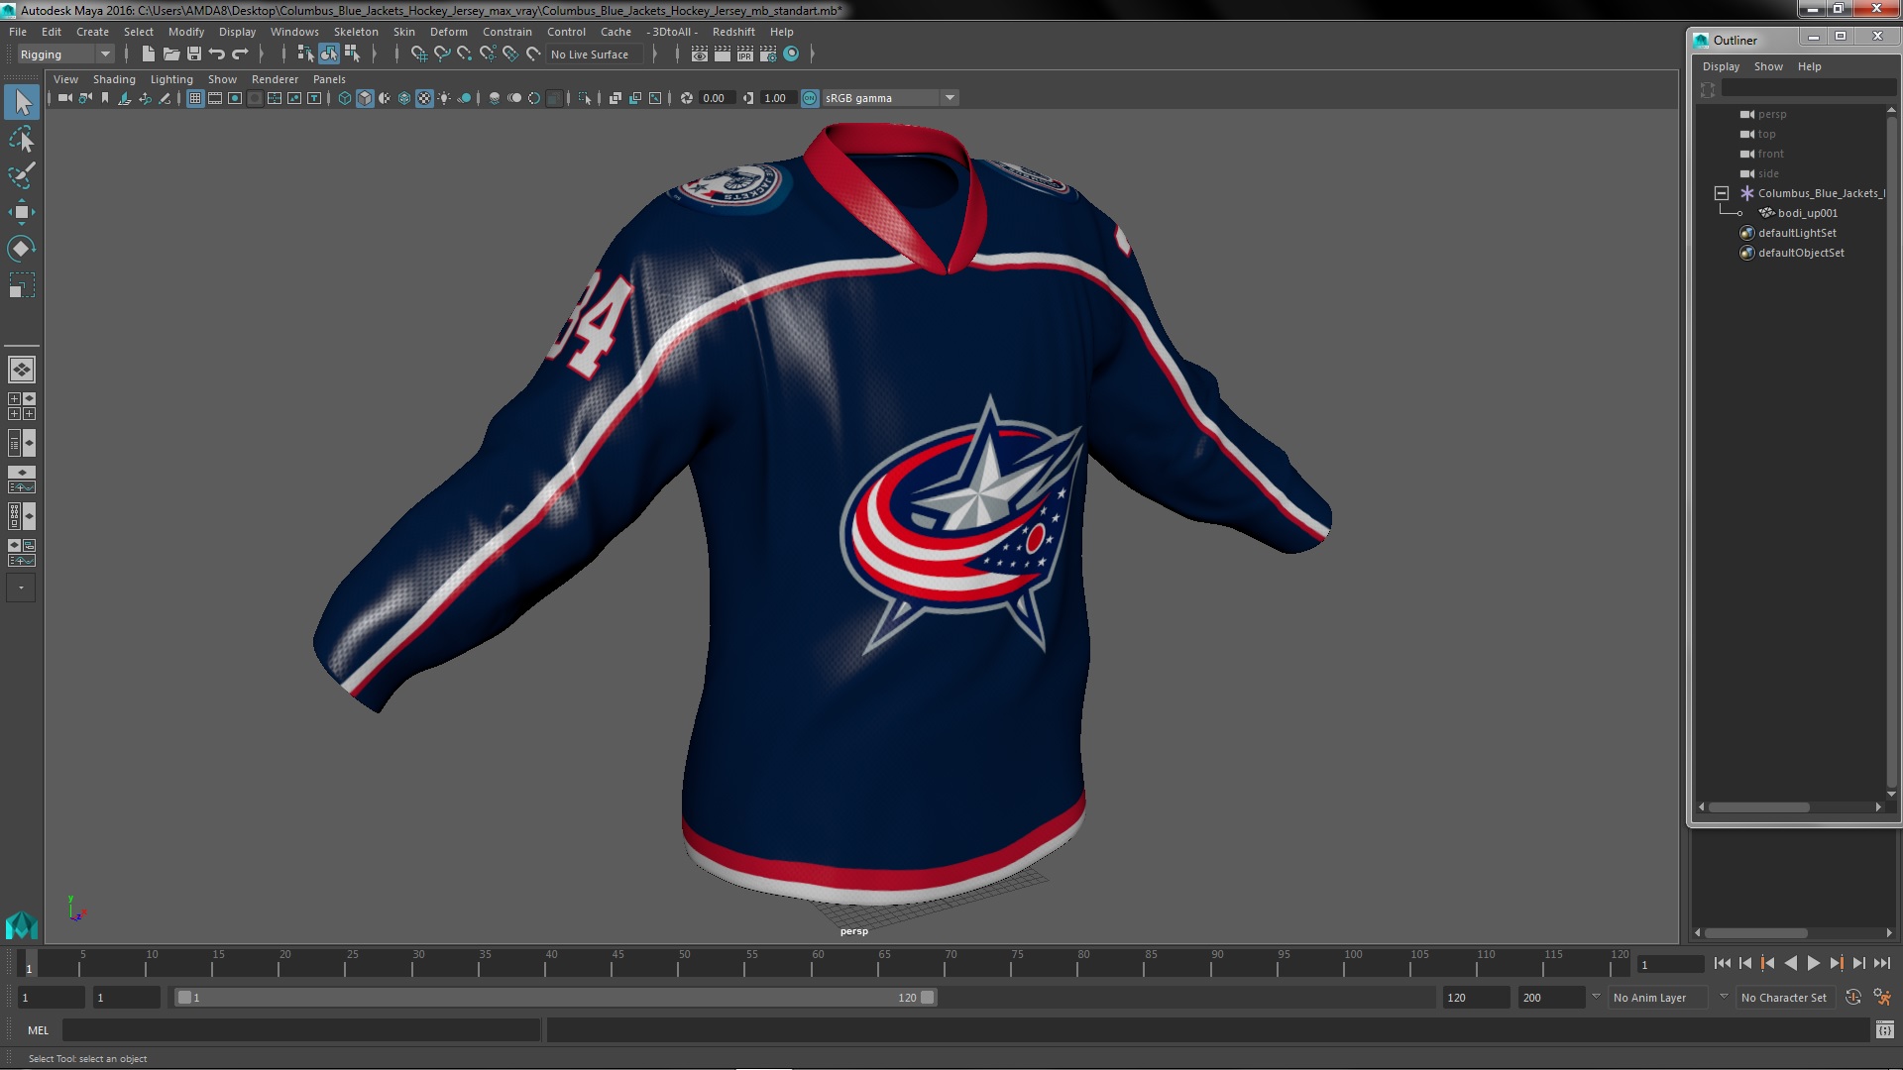Select the arrow Select tool
This screenshot has height=1070, width=1903.
(x=22, y=102)
